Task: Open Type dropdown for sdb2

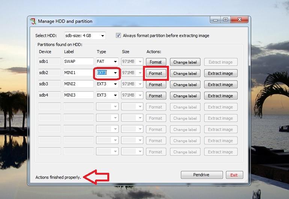Action: [115, 73]
